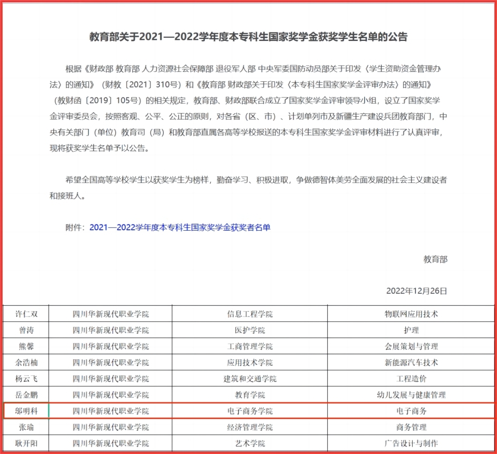Screen dimensions: 497x454
Task: Click the 新能源汽车技术 major cell
Action: pyautogui.click(x=411, y=363)
